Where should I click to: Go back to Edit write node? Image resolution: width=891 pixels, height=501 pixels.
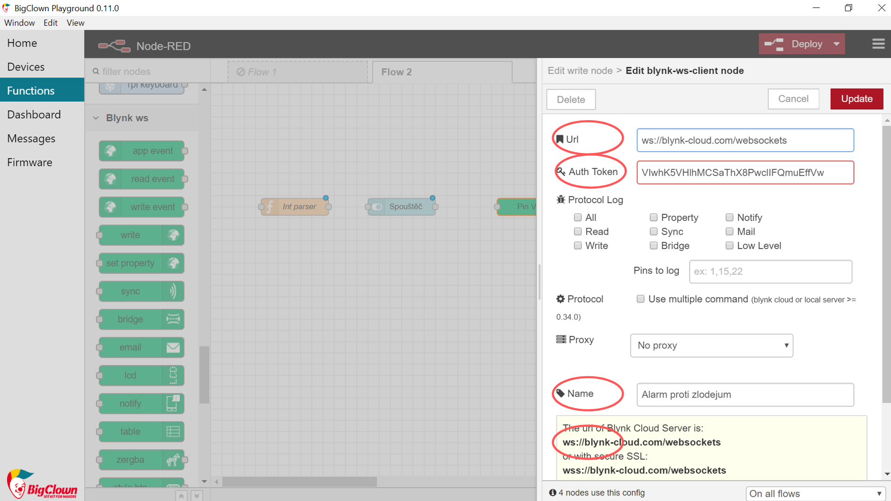(x=580, y=71)
